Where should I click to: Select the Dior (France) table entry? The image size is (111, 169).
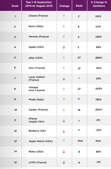tap(37, 68)
